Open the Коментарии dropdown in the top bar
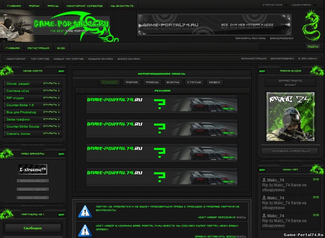325x238 pixels. [304, 5]
